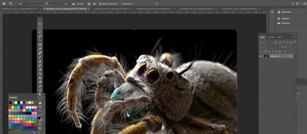Select the Zoom tool in toolbar

(x=40, y=107)
